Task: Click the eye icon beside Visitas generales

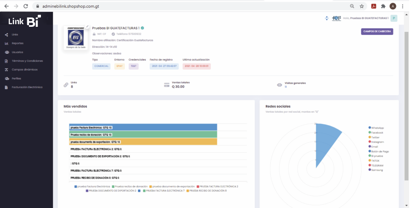Action: [280, 85]
